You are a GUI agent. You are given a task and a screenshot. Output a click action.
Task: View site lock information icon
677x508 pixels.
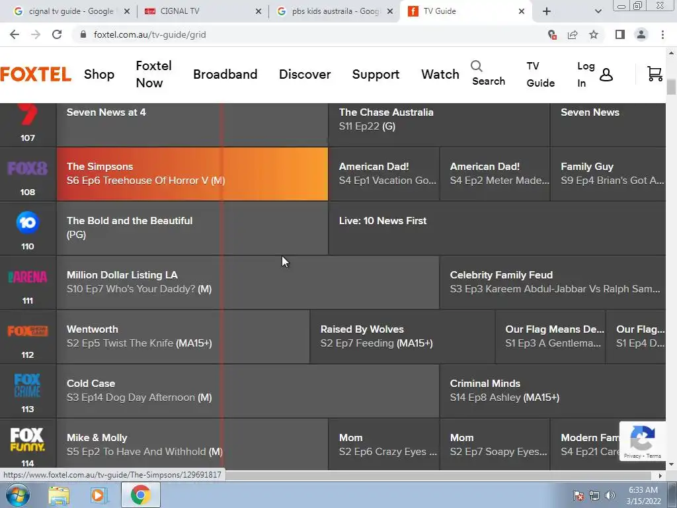[x=83, y=34]
